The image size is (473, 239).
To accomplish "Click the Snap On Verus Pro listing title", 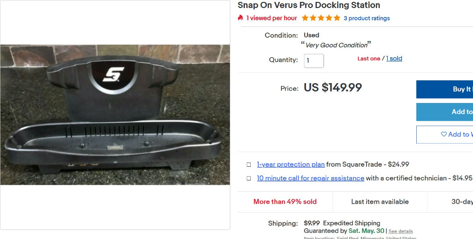I will [309, 6].
